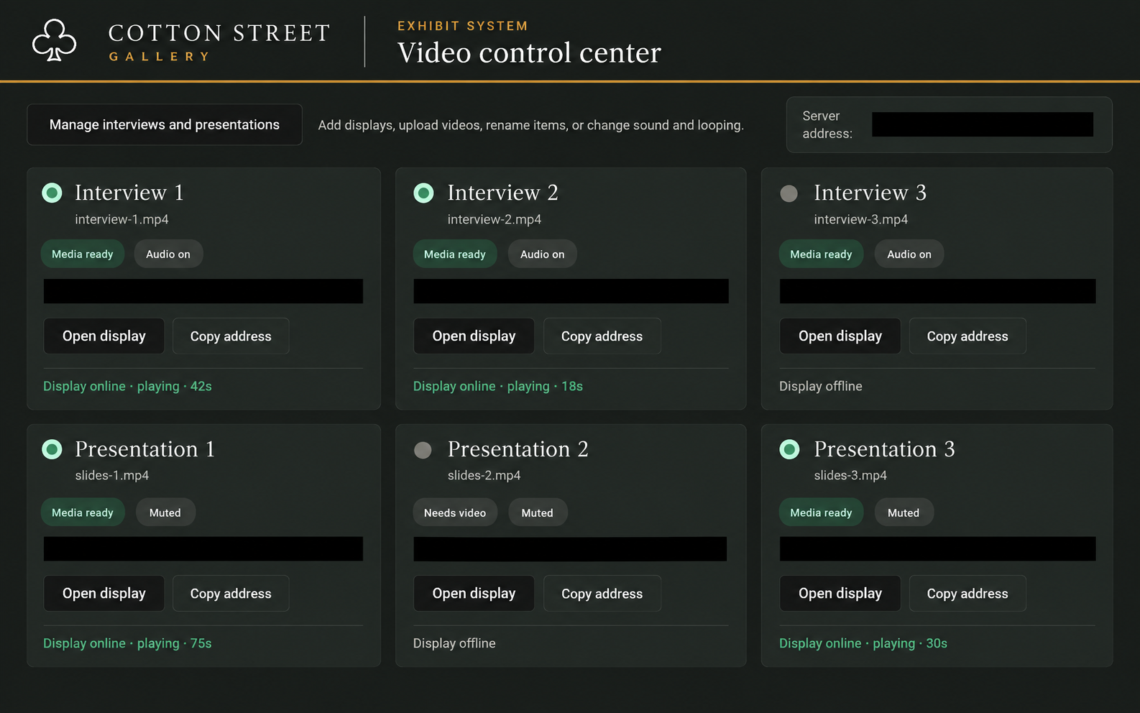Click Presentation 2 Needs video badge

[x=455, y=512]
